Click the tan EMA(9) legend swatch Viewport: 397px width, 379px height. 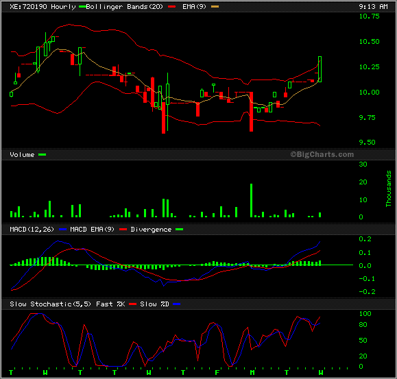pyautogui.click(x=215, y=7)
